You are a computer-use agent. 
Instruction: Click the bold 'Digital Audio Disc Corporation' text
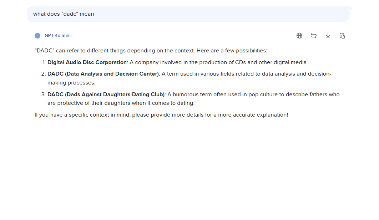click(x=87, y=62)
